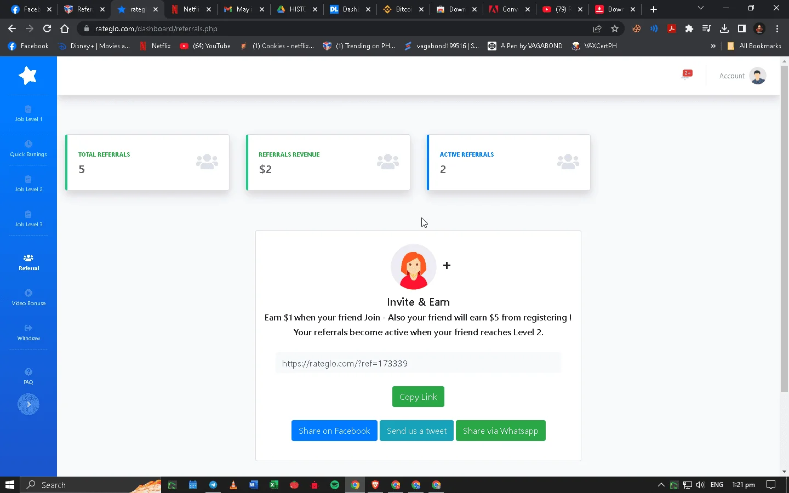Image resolution: width=789 pixels, height=493 pixels.
Task: Click the taskbar Search box
Action: coord(91,485)
